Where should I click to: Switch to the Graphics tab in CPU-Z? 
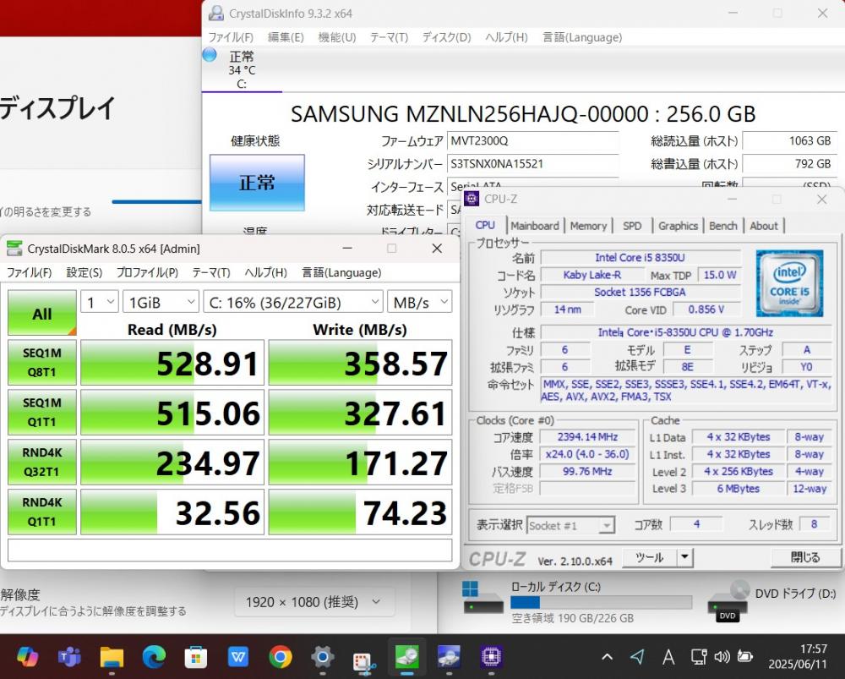tap(678, 226)
